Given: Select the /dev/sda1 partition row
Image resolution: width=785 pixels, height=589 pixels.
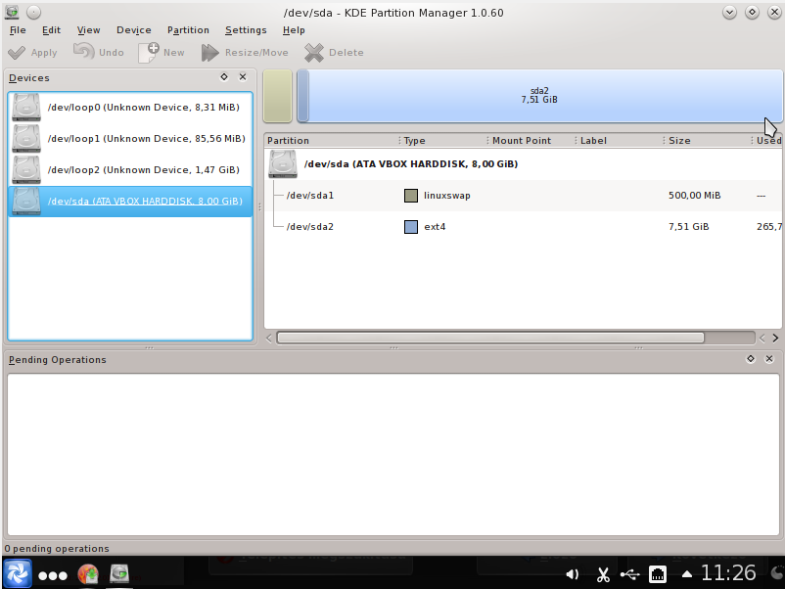Looking at the screenshot, I should 523,195.
